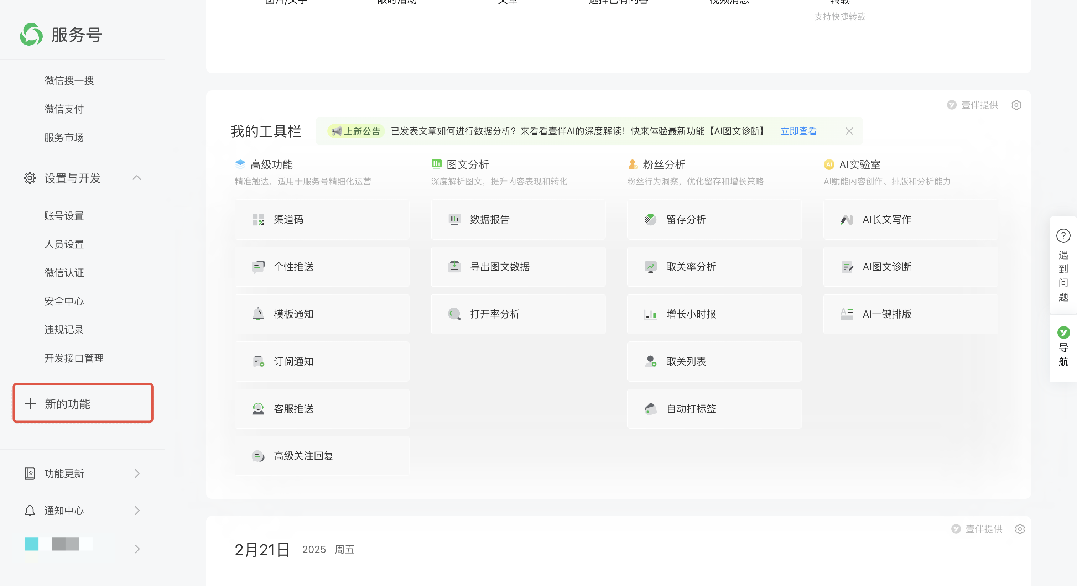1077x586 pixels.
Task: Click the 图文分析 category header
Action: (x=467, y=165)
